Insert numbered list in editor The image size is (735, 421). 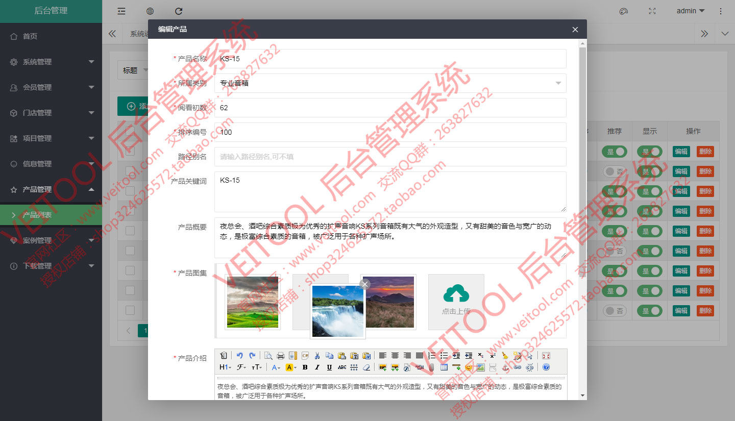tap(432, 356)
